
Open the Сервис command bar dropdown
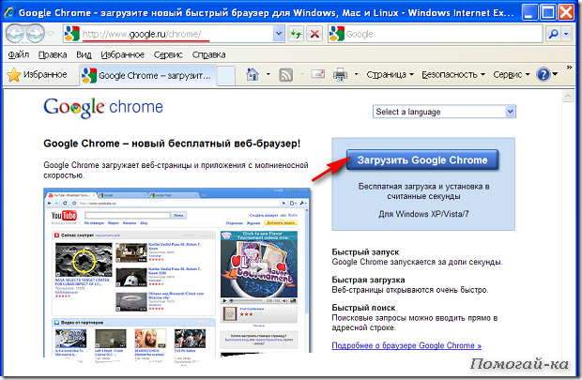(512, 74)
